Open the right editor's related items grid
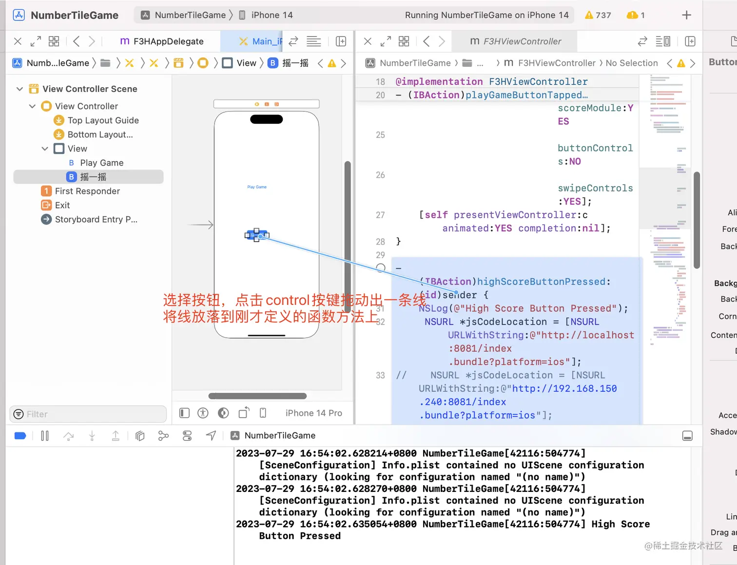 (x=404, y=41)
